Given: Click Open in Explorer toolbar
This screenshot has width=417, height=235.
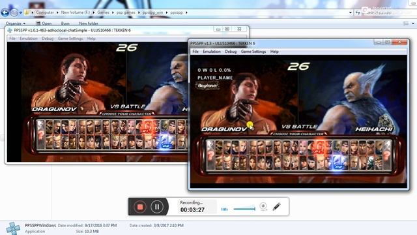Looking at the screenshot, I should point(44,23).
